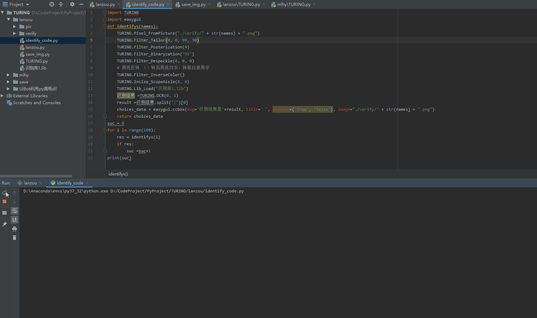Clear all console output with trash icon
Image resolution: width=537 pixels, height=318 pixels.
tap(14, 237)
